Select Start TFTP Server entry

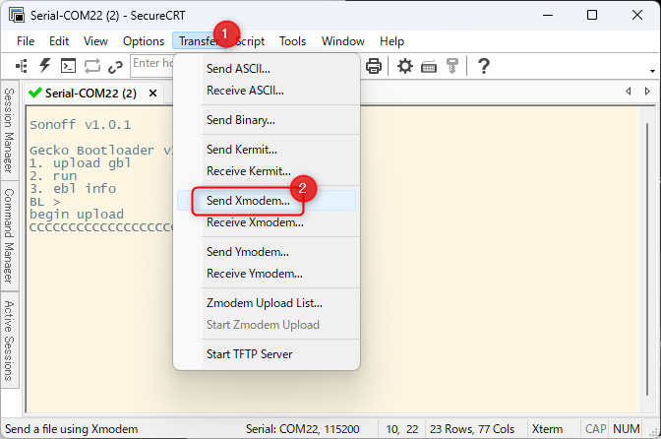(267, 353)
